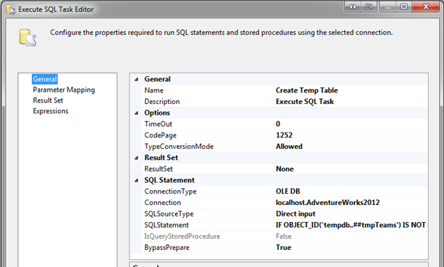Collapse the Result Set property category
The image size is (444, 267).
(136, 158)
